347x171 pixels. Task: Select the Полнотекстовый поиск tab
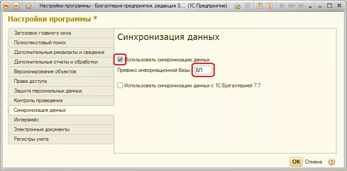click(x=61, y=43)
